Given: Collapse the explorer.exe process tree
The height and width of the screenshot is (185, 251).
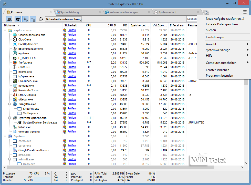Looking at the screenshot, I should 5,30.
